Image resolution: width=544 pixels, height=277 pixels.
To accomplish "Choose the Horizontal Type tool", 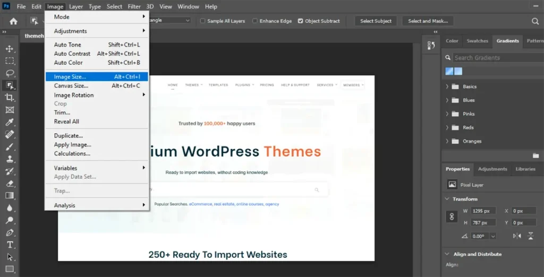I will [x=10, y=245].
